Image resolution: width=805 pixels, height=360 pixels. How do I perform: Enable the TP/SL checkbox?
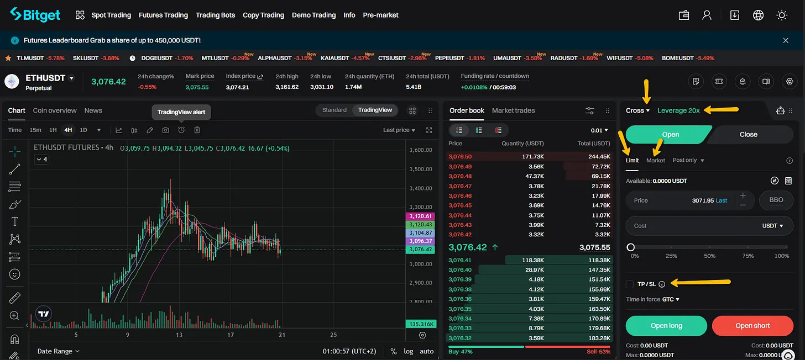pyautogui.click(x=629, y=284)
